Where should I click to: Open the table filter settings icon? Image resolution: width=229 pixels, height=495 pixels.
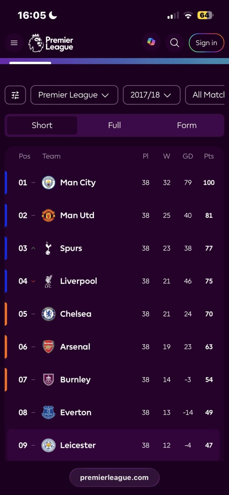coord(15,95)
